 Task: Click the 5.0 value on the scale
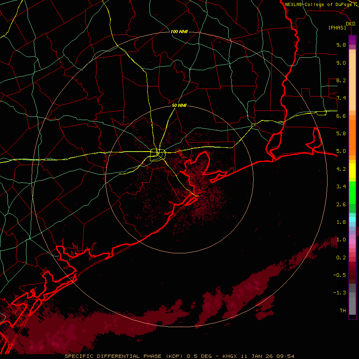point(341,151)
